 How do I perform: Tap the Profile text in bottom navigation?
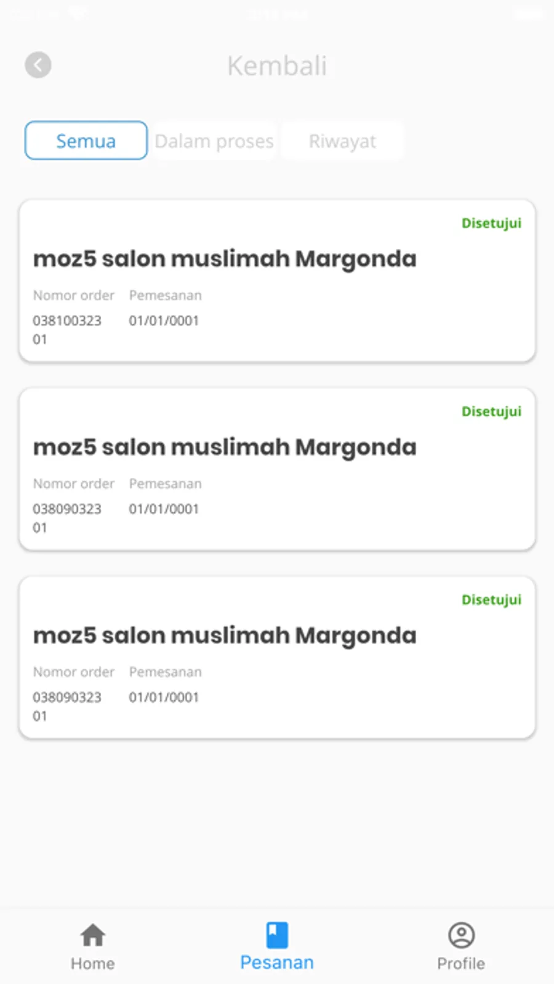(461, 963)
